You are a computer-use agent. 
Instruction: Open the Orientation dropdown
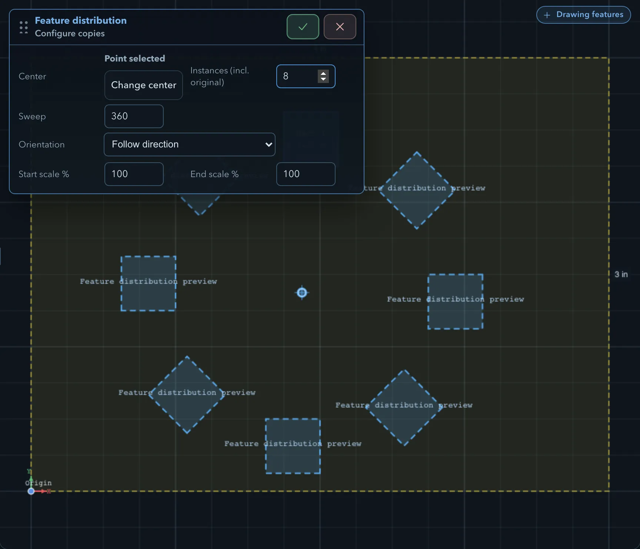tap(190, 144)
